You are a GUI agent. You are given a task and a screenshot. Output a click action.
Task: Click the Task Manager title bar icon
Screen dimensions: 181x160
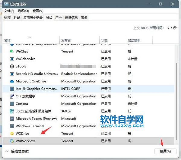click(x=6, y=4)
